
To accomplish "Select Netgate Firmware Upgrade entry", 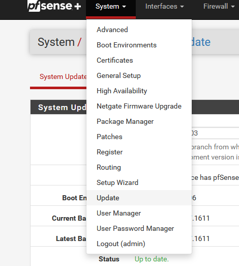I will (139, 106).
